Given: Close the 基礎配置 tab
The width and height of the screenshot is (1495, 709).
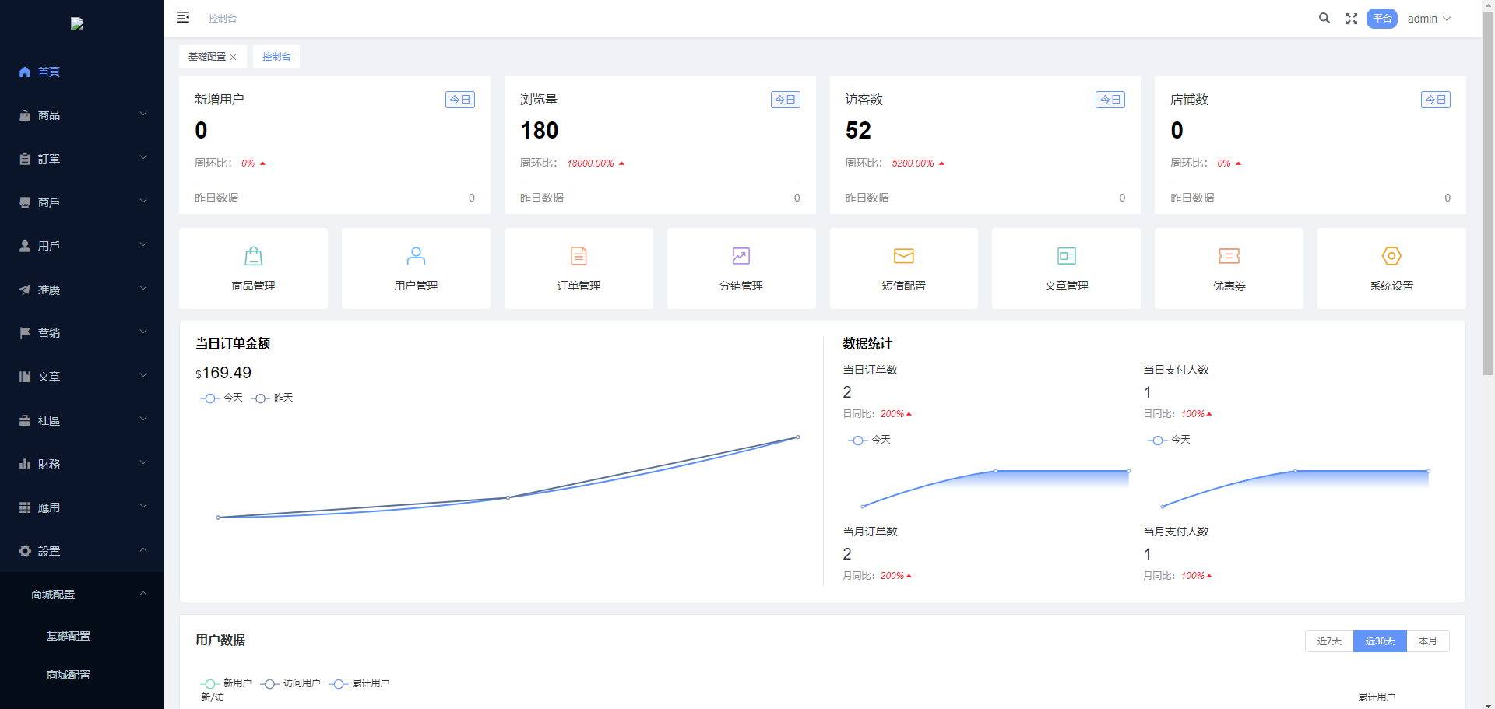Looking at the screenshot, I should pos(233,58).
